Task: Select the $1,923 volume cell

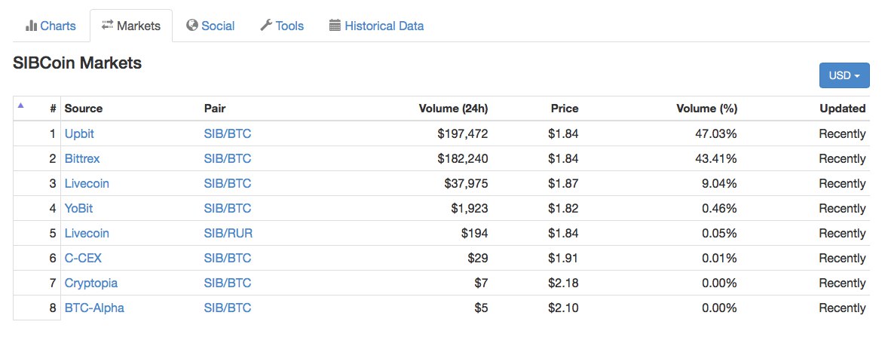Action: point(470,208)
